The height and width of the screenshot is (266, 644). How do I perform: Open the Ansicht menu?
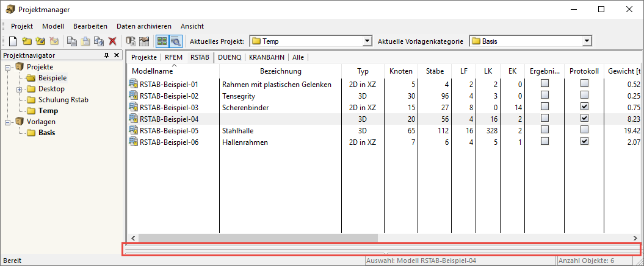[x=192, y=26]
